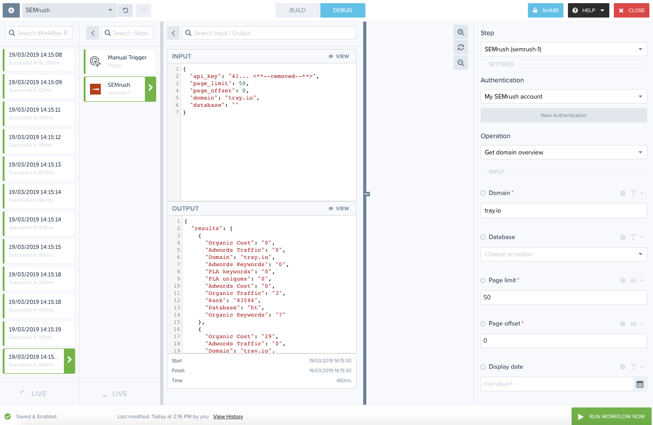Zoom out on the debug log panel

coord(460,63)
